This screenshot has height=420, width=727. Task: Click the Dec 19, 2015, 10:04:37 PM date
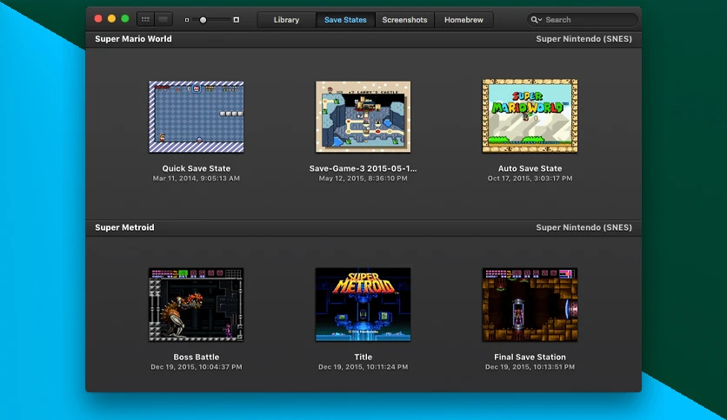(197, 367)
